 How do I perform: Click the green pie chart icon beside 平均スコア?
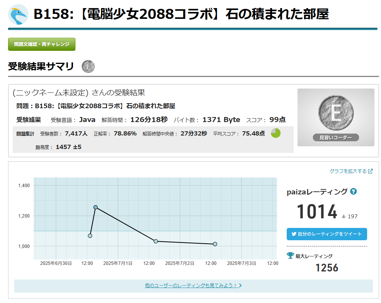point(276,133)
